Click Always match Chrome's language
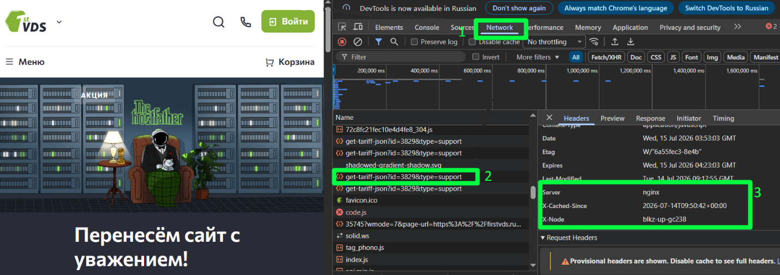 coord(615,8)
